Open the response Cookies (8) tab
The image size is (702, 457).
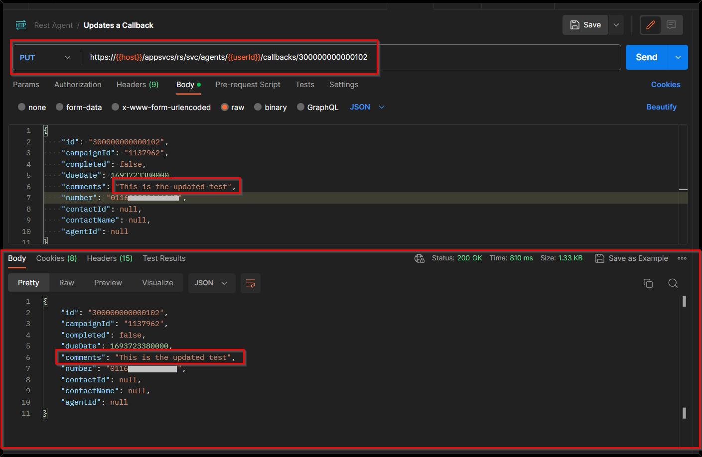click(56, 258)
